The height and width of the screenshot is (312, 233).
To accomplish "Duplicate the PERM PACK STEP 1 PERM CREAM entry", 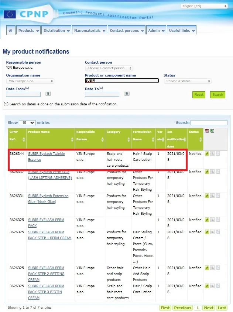I will (218, 232).
